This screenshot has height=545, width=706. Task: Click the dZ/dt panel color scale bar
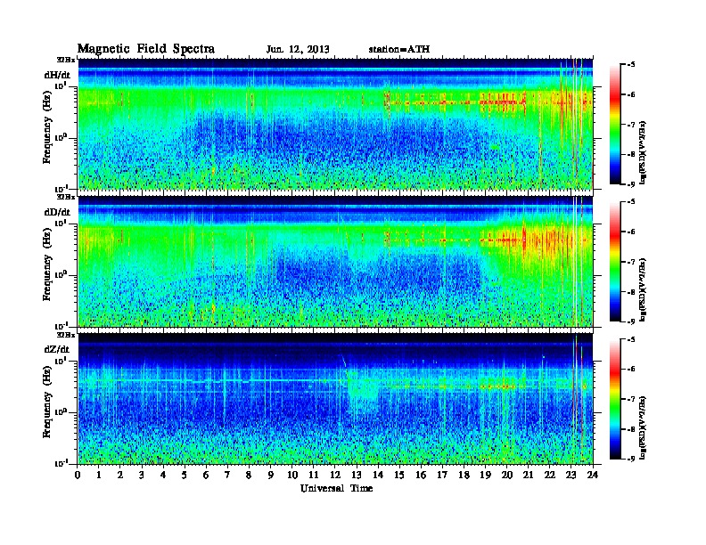(x=615, y=399)
